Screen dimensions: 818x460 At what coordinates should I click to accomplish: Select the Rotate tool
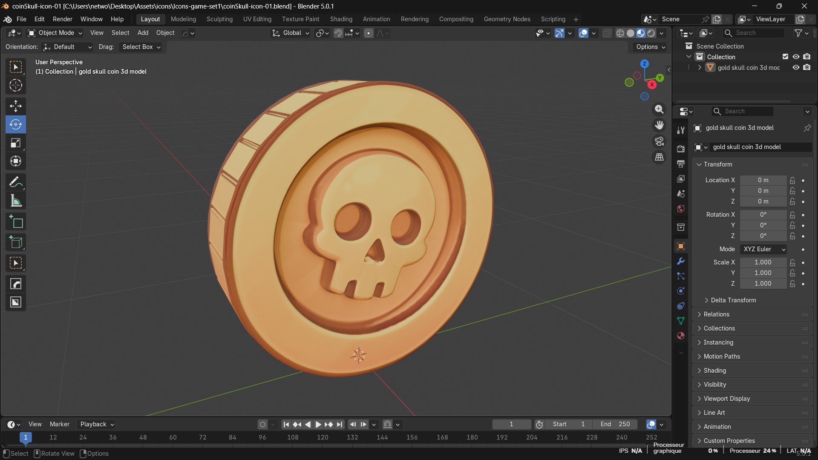[16, 124]
